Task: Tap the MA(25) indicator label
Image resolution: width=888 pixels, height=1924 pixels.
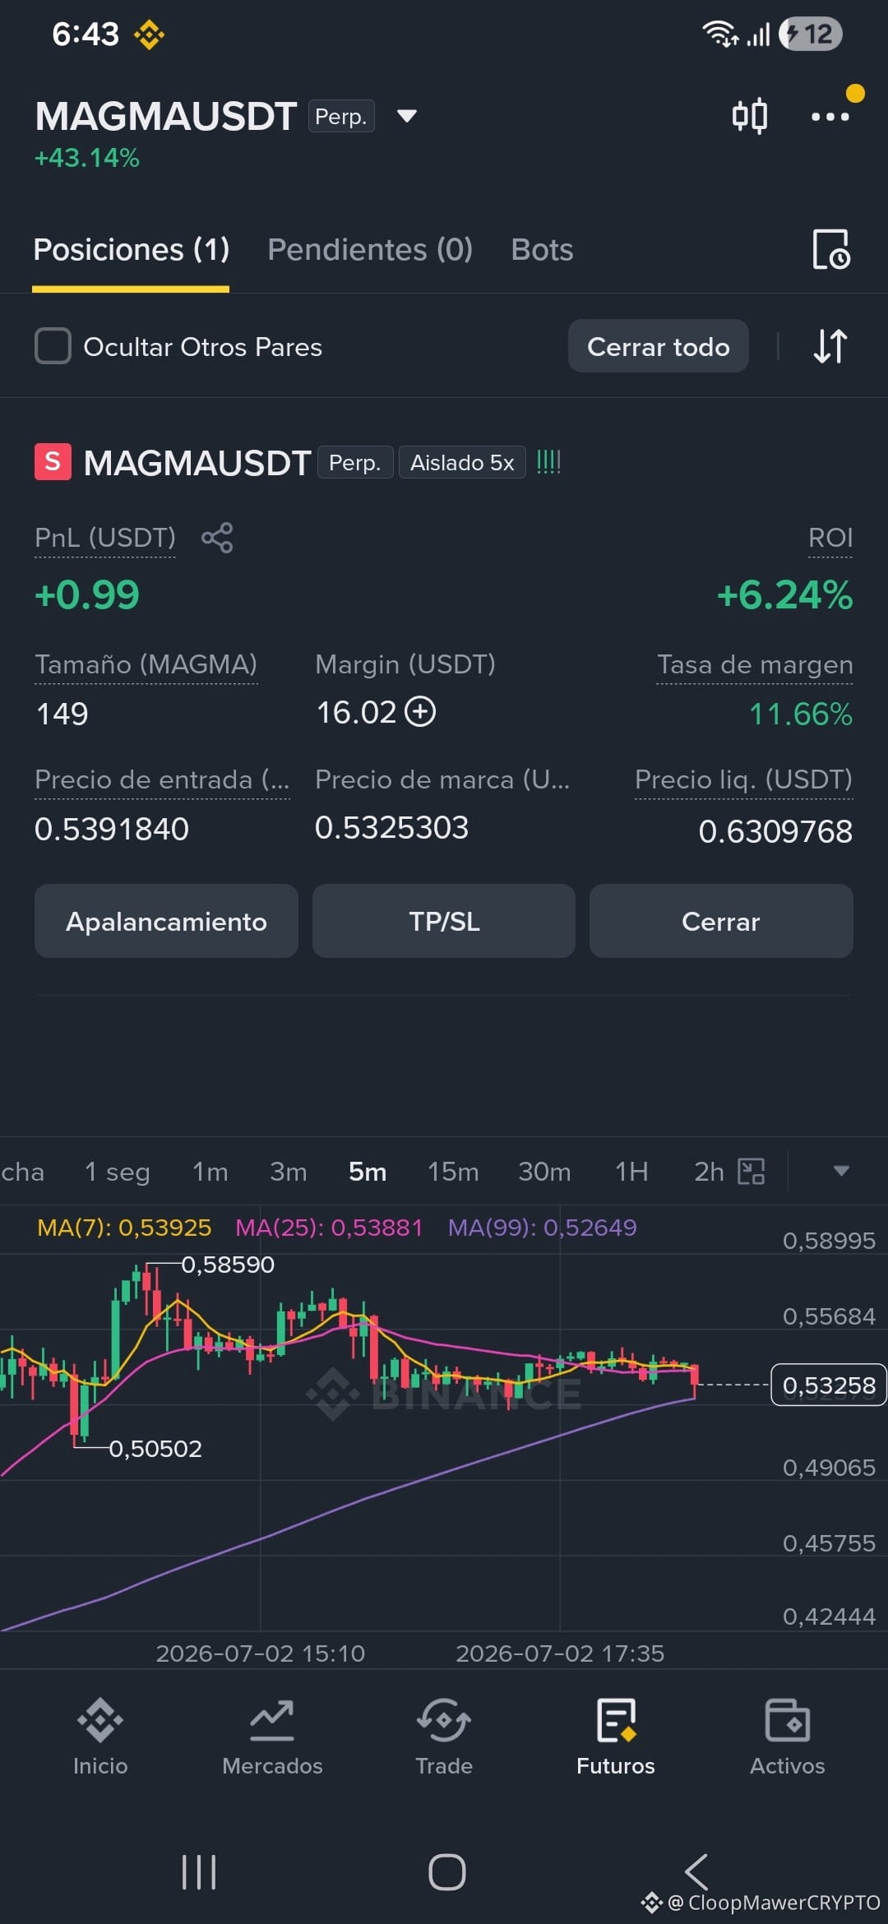Action: tap(329, 1228)
